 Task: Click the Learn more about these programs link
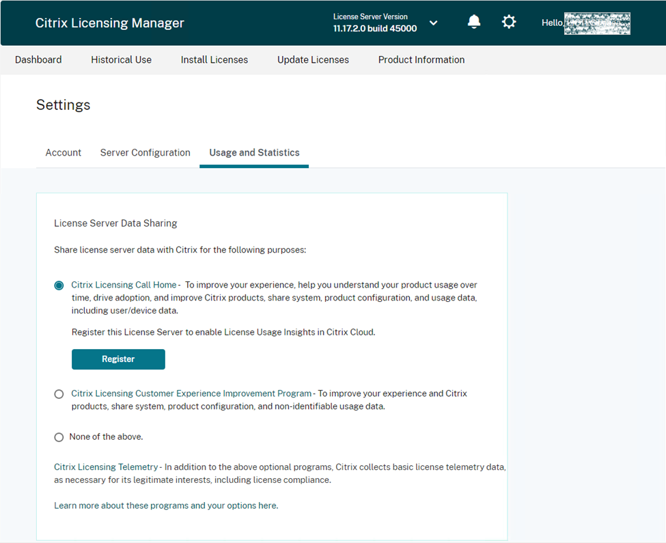[166, 505]
